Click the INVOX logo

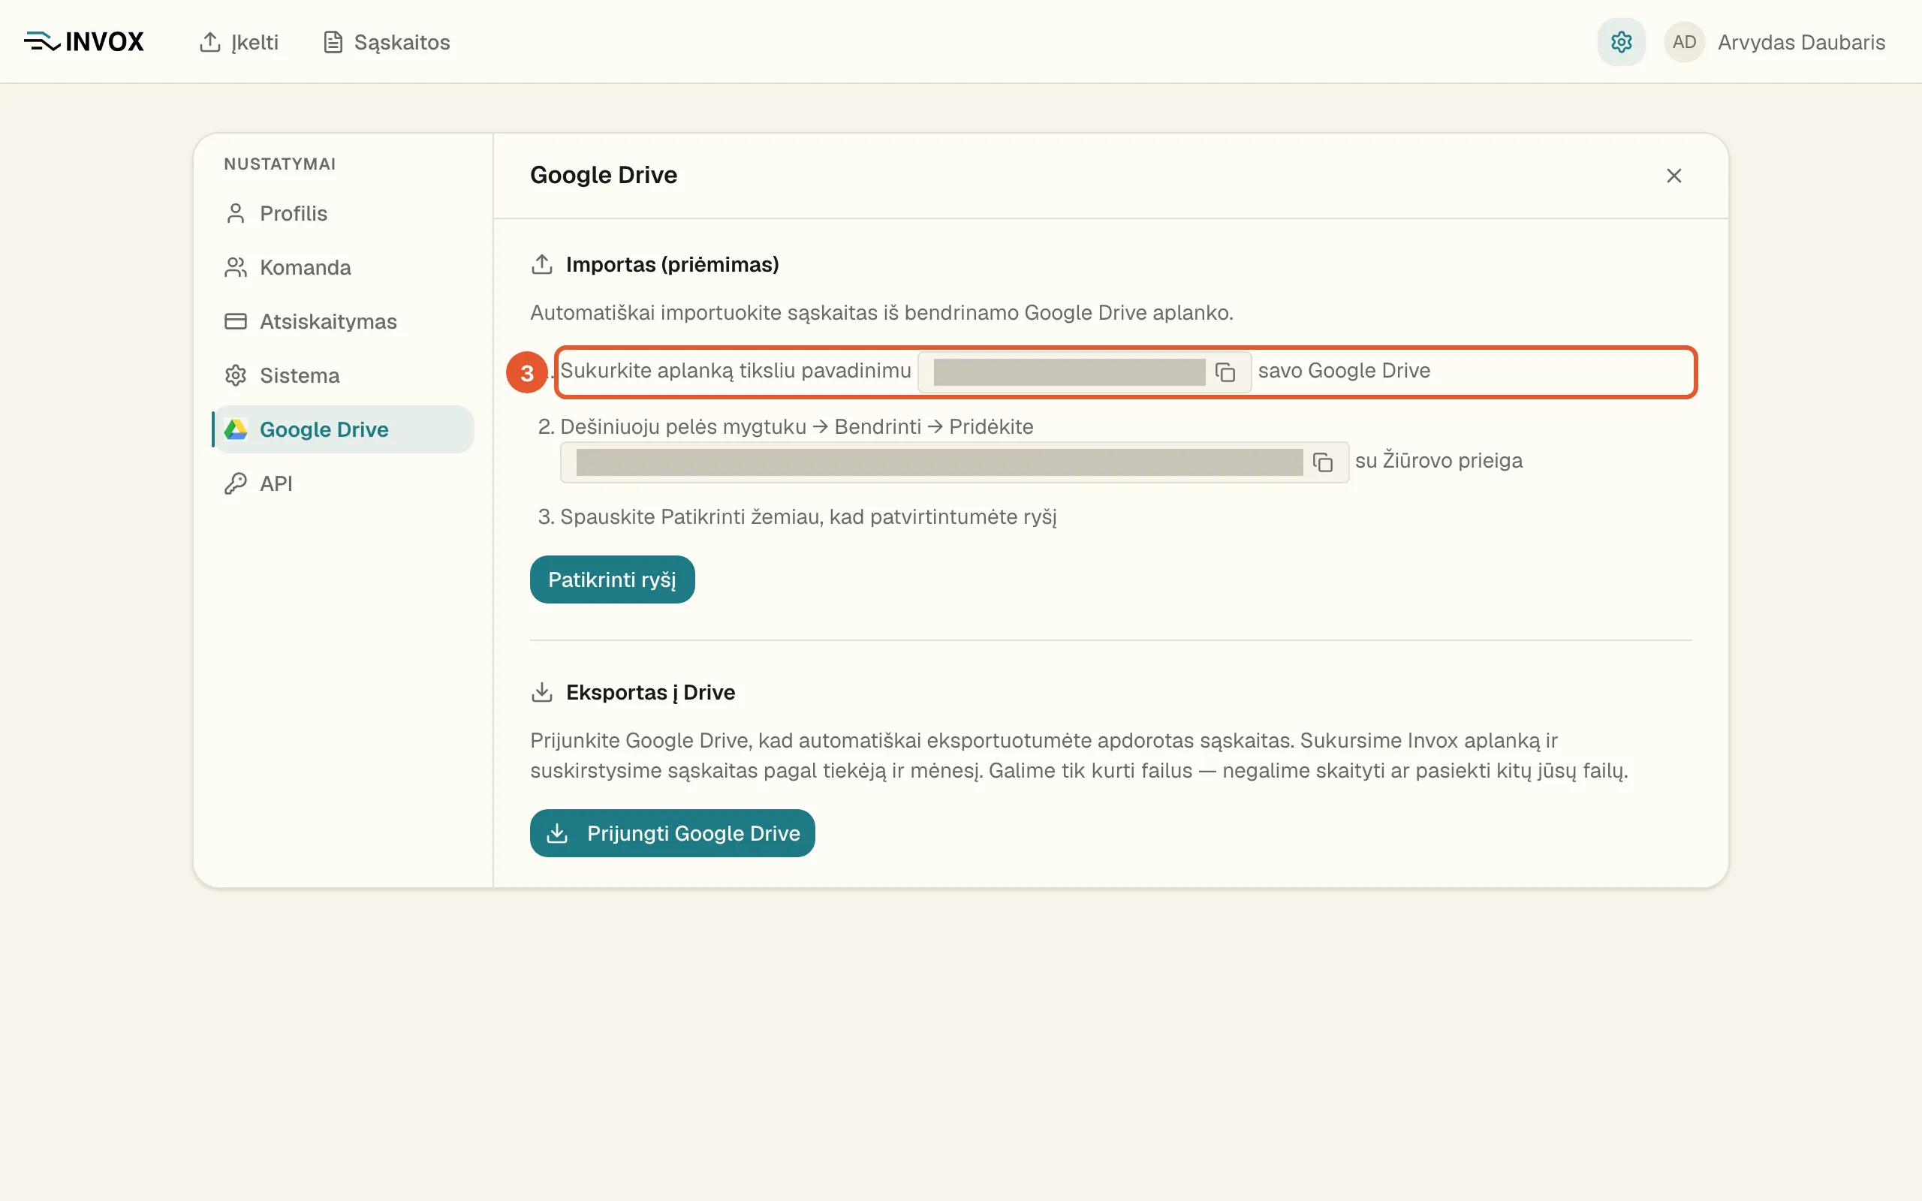click(84, 41)
